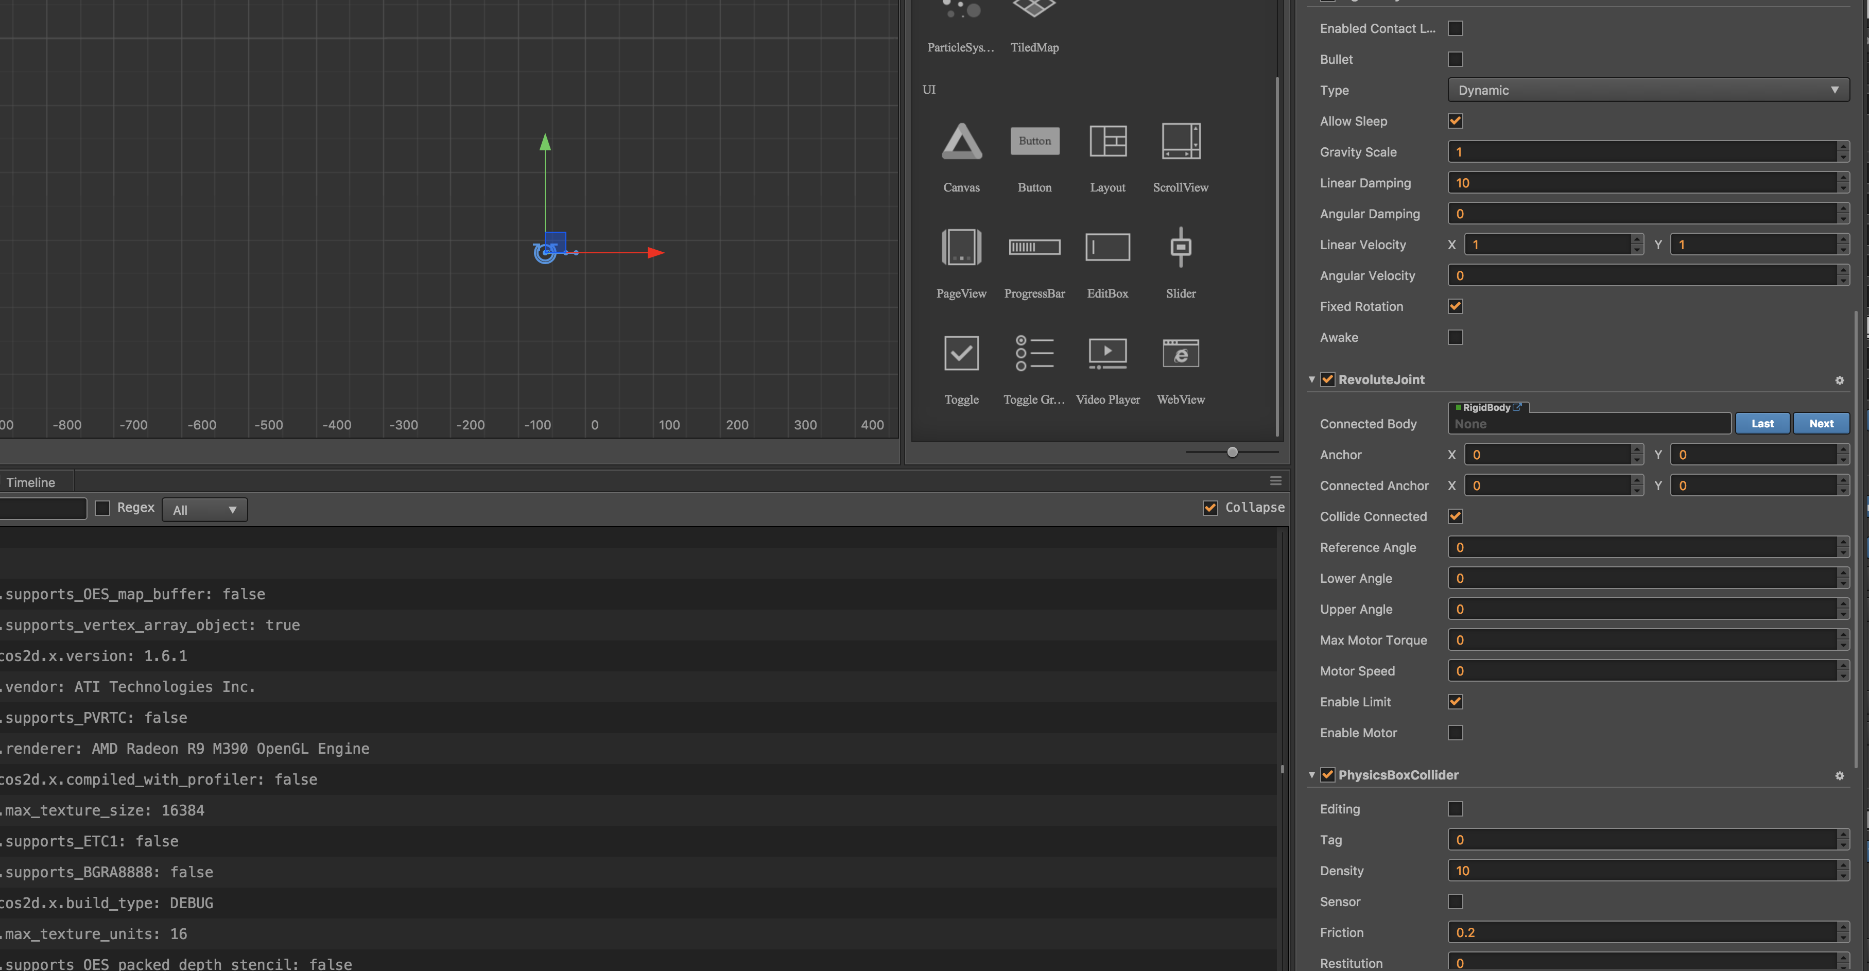Open the rigid body Type dropdown
Viewport: 1869px width, 971px height.
(x=1648, y=90)
